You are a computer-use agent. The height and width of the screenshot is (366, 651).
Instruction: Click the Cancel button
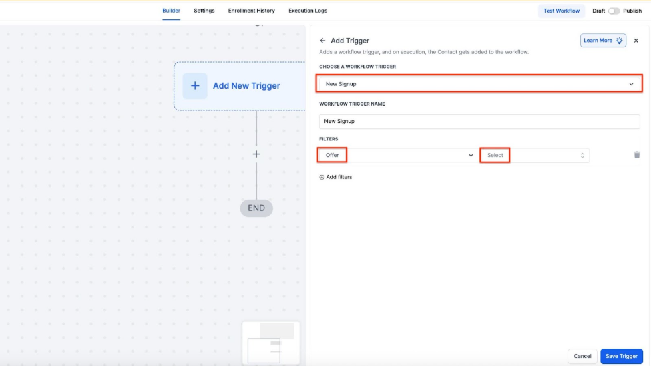pyautogui.click(x=582, y=356)
